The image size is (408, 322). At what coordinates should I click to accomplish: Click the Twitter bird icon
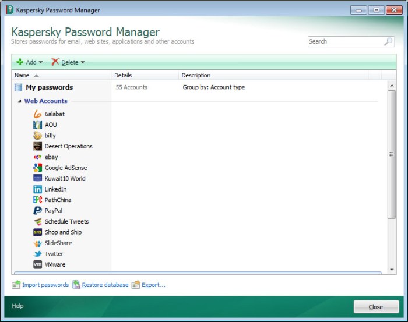(x=37, y=254)
